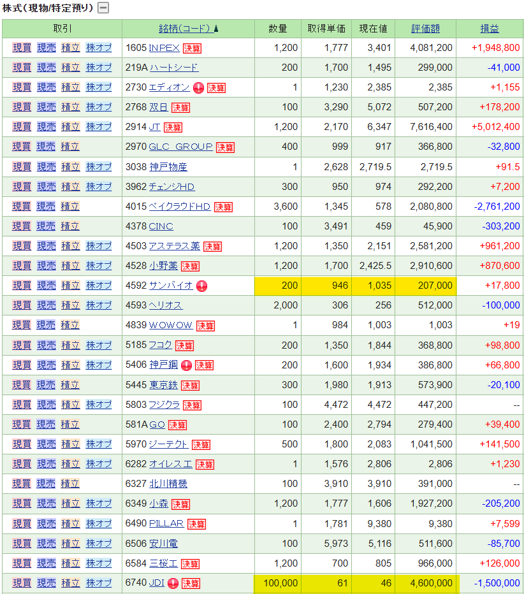Open 決算 badge for 三桜工
The height and width of the screenshot is (594, 524).
pyautogui.click(x=190, y=563)
